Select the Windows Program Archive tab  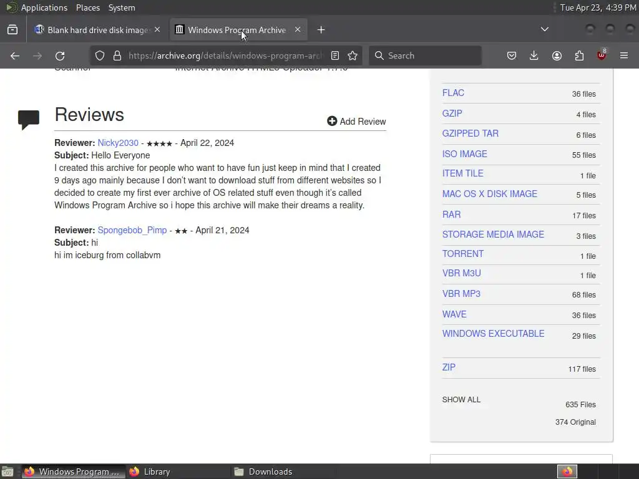point(238,30)
